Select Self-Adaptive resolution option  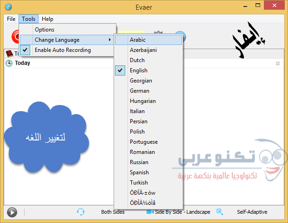[252, 212]
